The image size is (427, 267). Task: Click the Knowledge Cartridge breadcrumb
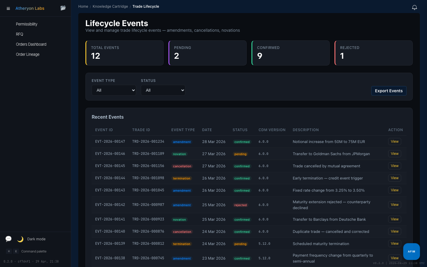[110, 7]
